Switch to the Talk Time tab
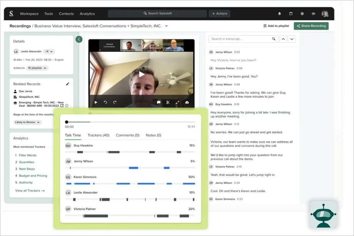This screenshot has height=236, width=354. [73, 135]
